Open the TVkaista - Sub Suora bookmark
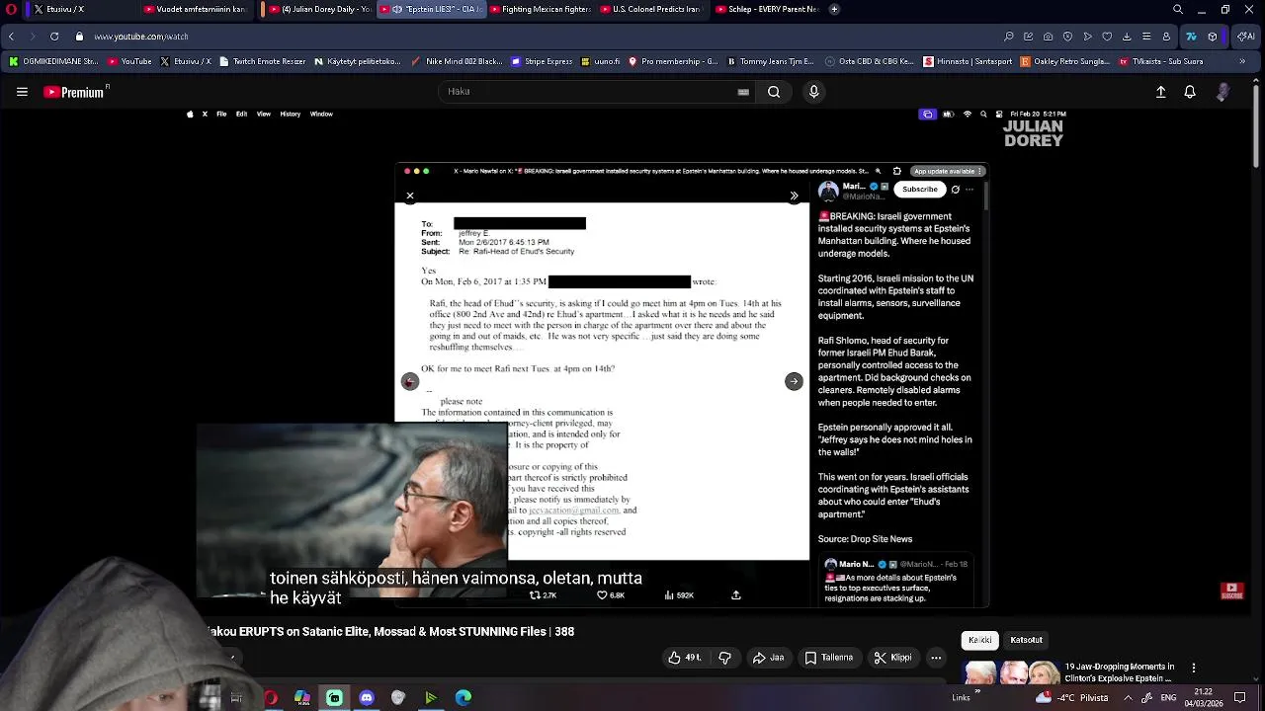Viewport: 1265px width, 711px height. [1161, 61]
